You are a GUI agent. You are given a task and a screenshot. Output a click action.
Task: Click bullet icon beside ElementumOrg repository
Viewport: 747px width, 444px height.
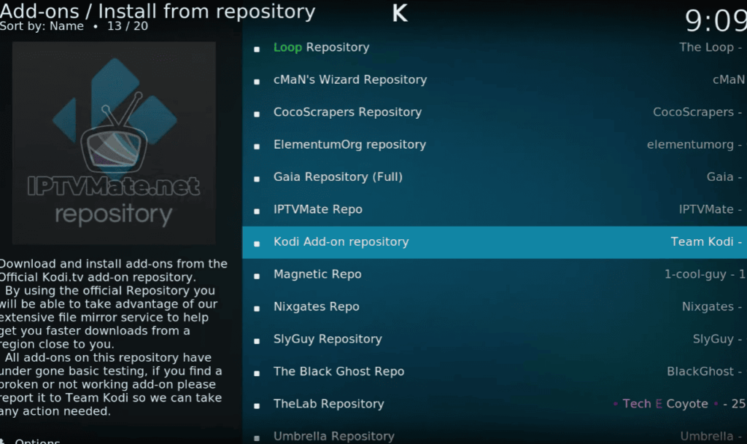[257, 146]
